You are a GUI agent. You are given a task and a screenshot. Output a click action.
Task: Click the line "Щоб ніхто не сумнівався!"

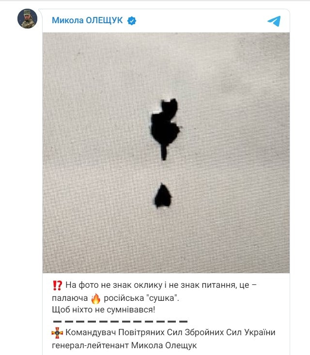click(x=103, y=310)
